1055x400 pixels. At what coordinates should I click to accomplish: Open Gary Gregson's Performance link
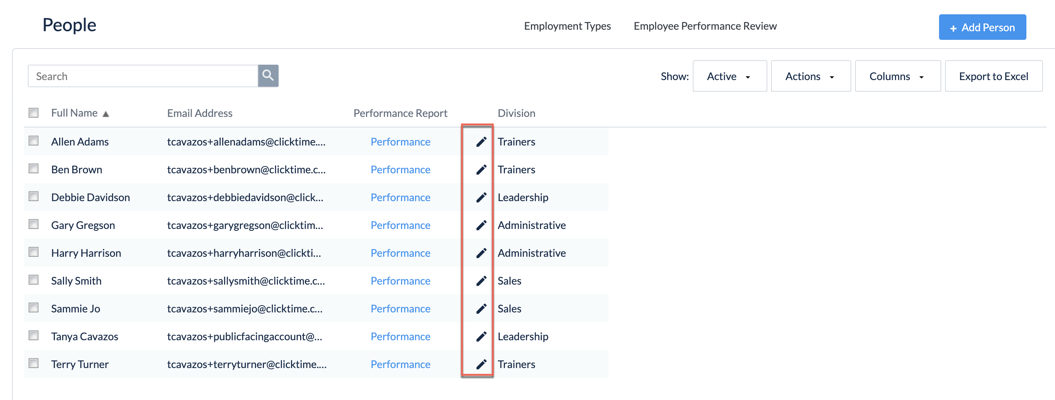coord(400,225)
